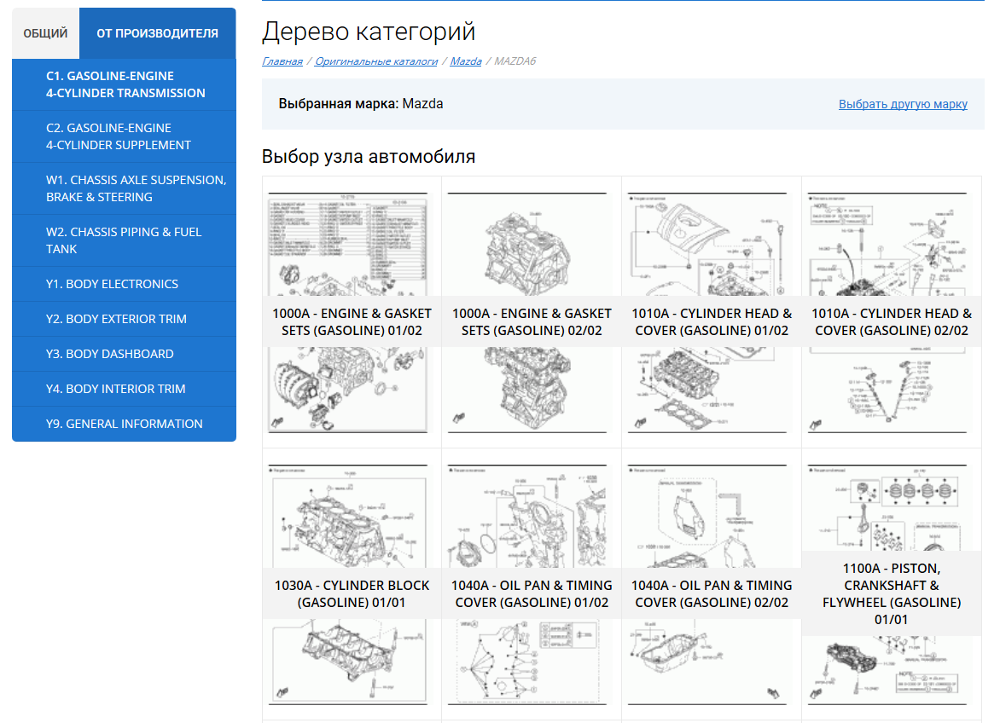This screenshot has width=1000, height=723.
Task: View the 1010A Cylinder Head & Cover 02/02 diagram
Action: (892, 312)
